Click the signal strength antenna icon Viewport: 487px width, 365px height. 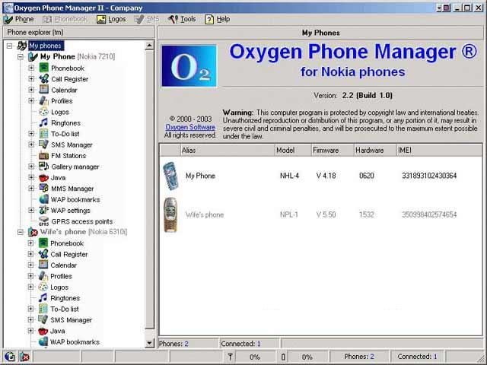230,357
